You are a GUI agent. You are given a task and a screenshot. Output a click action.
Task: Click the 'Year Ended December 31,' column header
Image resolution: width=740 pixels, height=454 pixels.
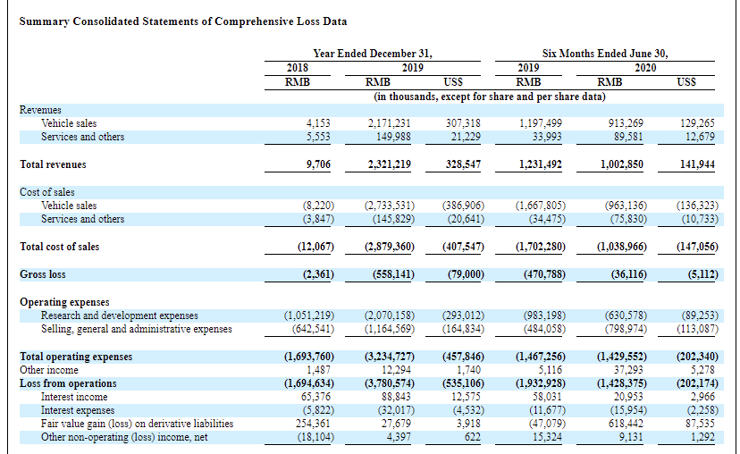click(x=373, y=54)
